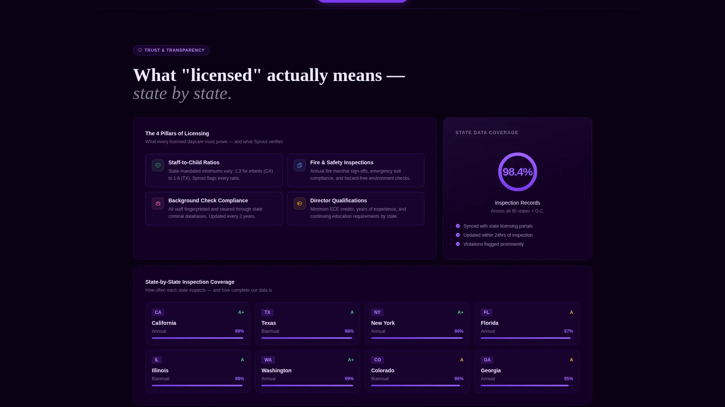Click the A+ grade on New York card
Viewport: 725px width, 407px height.
[x=460, y=312]
